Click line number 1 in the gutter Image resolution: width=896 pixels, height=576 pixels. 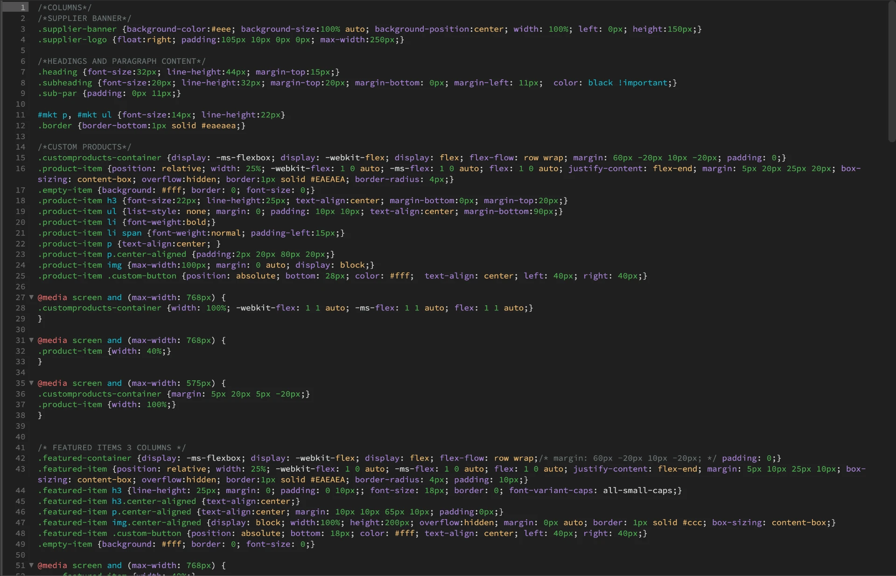(22, 7)
